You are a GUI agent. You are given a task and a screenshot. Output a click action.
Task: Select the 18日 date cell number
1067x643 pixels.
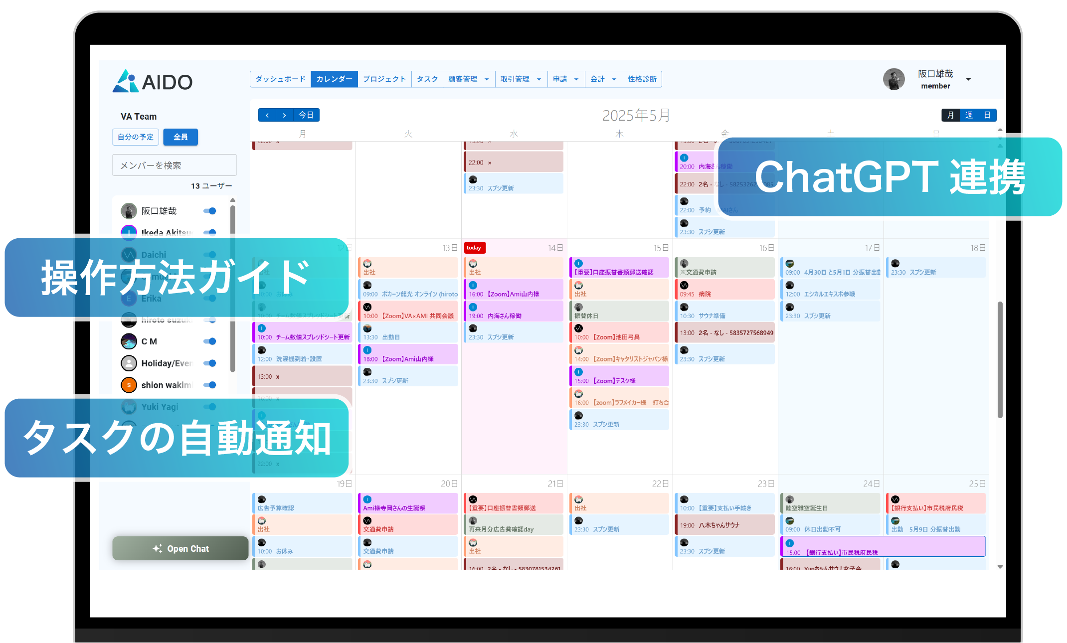pos(978,248)
